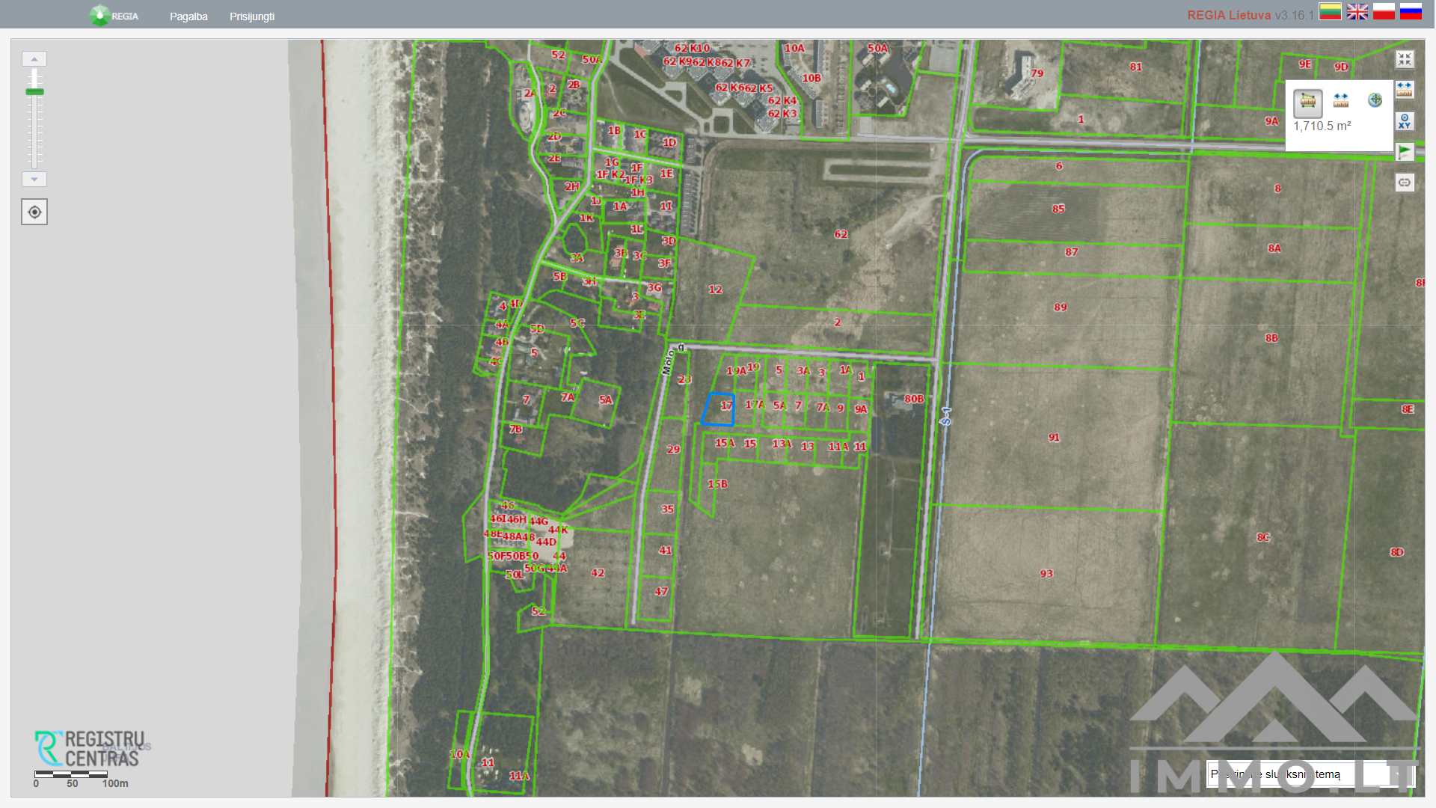The height and width of the screenshot is (808, 1436).
Task: Click parcel label 81 on the map
Action: pos(1136,67)
